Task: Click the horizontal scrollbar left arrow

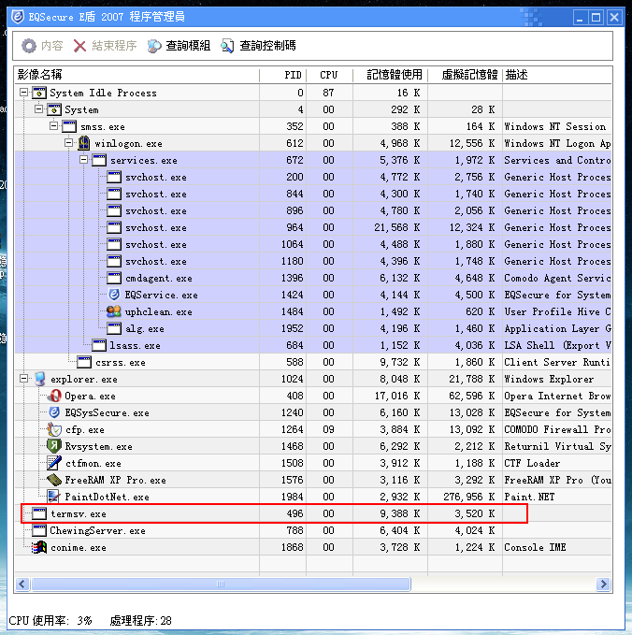Action: coord(22,584)
